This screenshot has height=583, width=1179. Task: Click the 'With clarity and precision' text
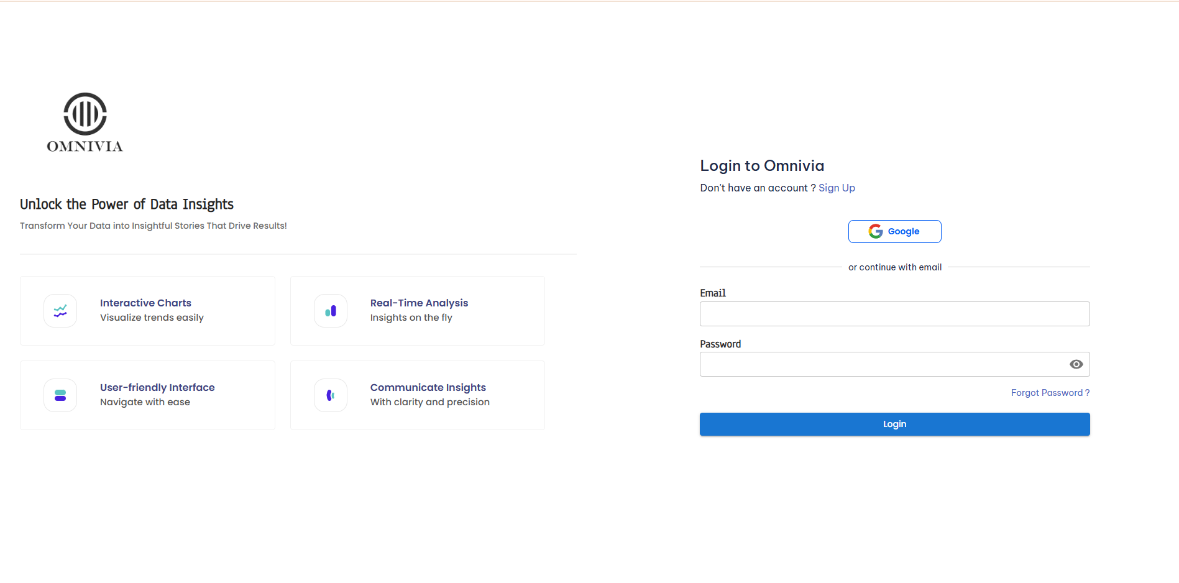[x=430, y=402]
